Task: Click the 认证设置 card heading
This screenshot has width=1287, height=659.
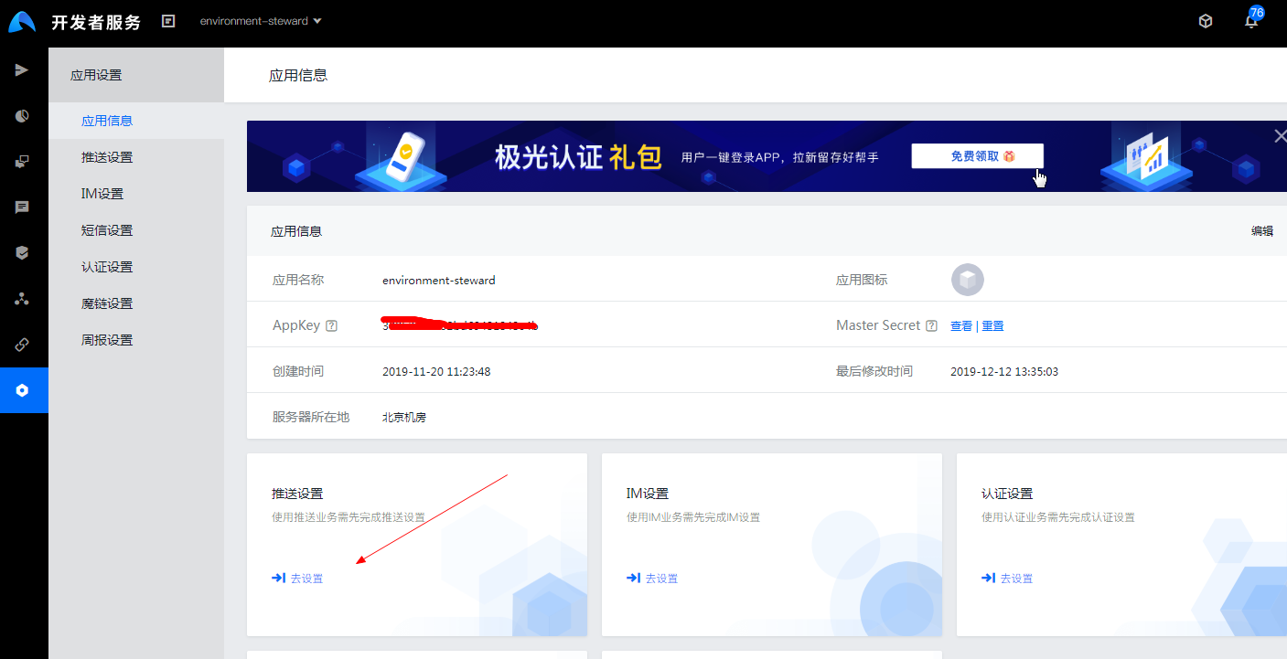Action: 1007,494
